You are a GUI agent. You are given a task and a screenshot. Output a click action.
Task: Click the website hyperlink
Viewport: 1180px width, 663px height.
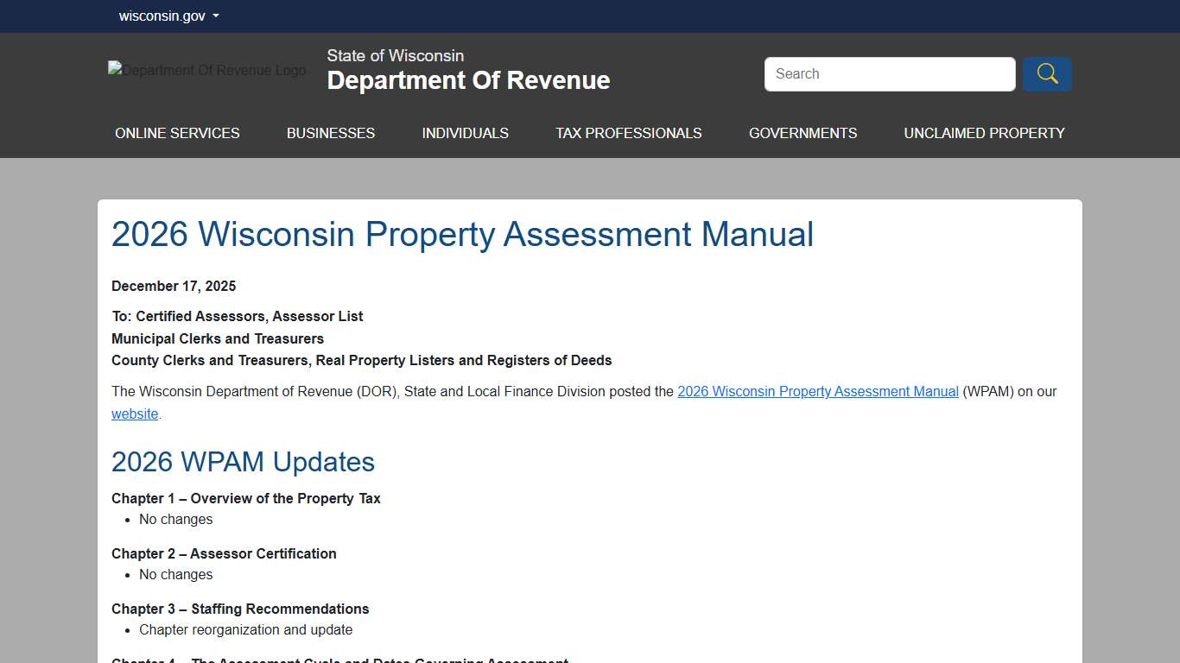point(134,414)
